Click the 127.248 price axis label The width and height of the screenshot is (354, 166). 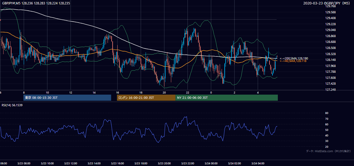pos(330,90)
